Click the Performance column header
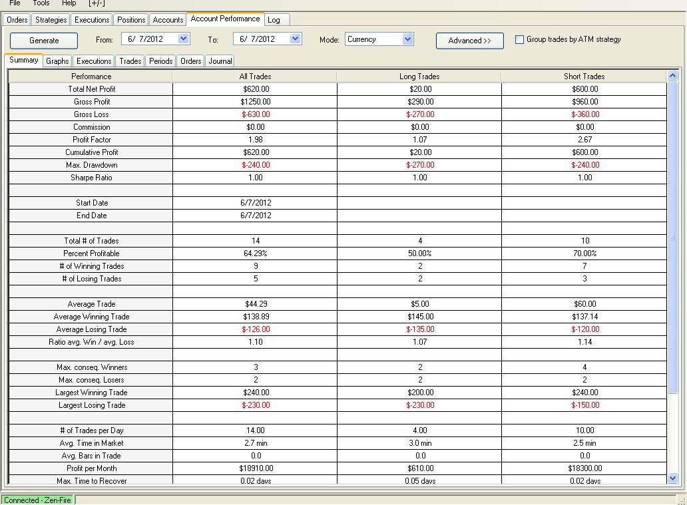Viewport: 687px width, 505px height. [91, 77]
